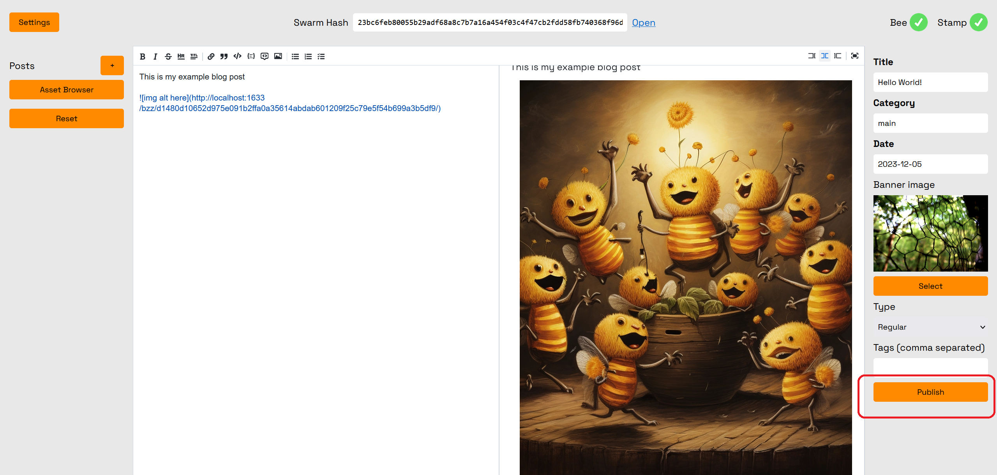Apply strikethrough formatting
Viewport: 997px width, 475px height.
click(x=168, y=57)
